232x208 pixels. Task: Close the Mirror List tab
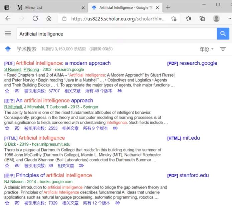[x=83, y=8]
